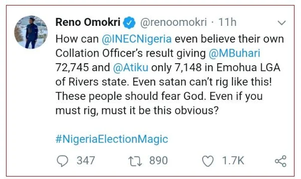This screenshot has width=301, height=179.
Task: Open the @INECNigeria mention
Action: click(136, 39)
